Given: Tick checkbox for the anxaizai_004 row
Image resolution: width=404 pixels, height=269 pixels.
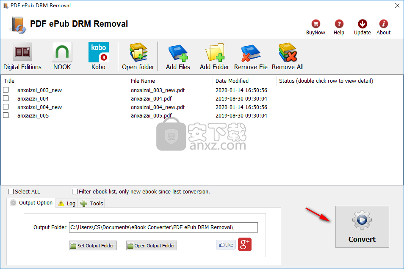Looking at the screenshot, I should pyautogui.click(x=6, y=98).
